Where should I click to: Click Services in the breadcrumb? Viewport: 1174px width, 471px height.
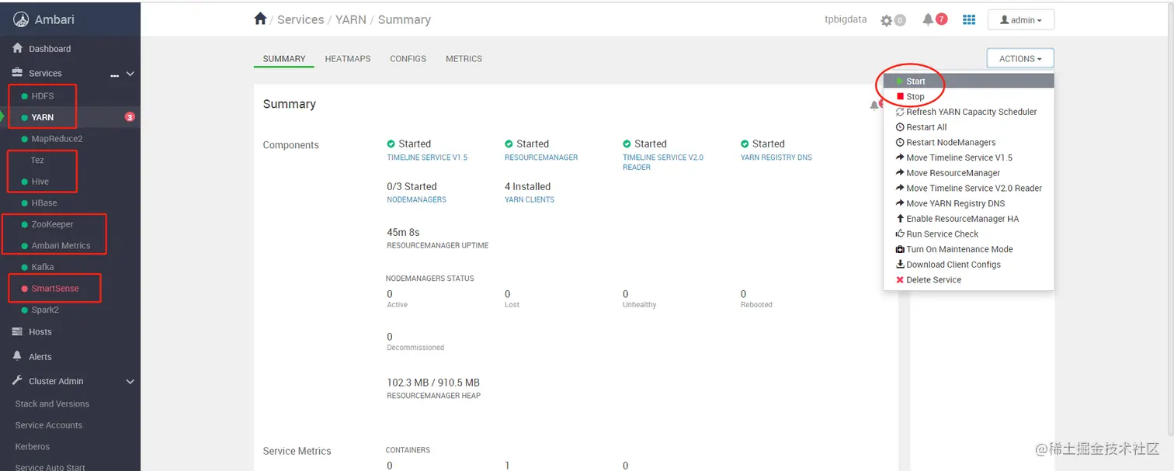click(300, 20)
